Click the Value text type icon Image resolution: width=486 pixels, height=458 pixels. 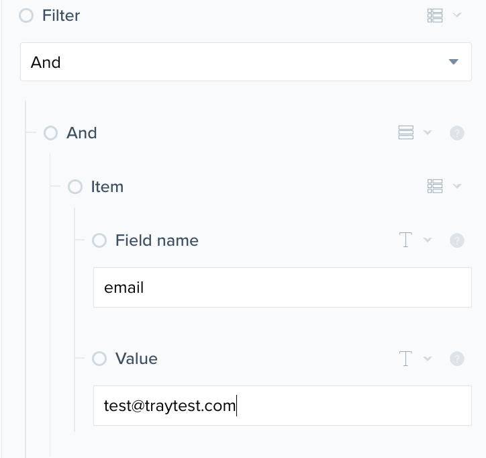[x=405, y=358]
